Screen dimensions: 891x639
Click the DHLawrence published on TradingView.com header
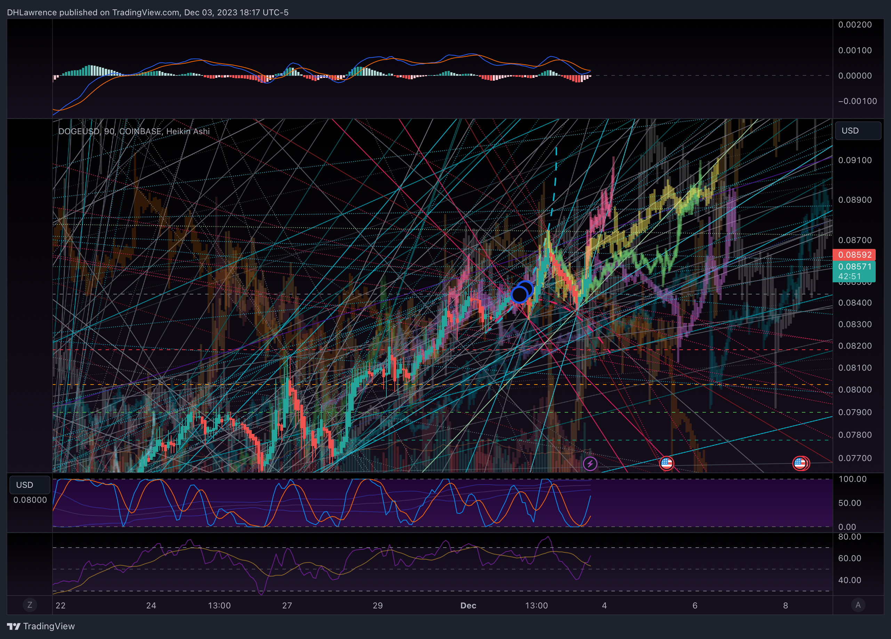pos(148,13)
